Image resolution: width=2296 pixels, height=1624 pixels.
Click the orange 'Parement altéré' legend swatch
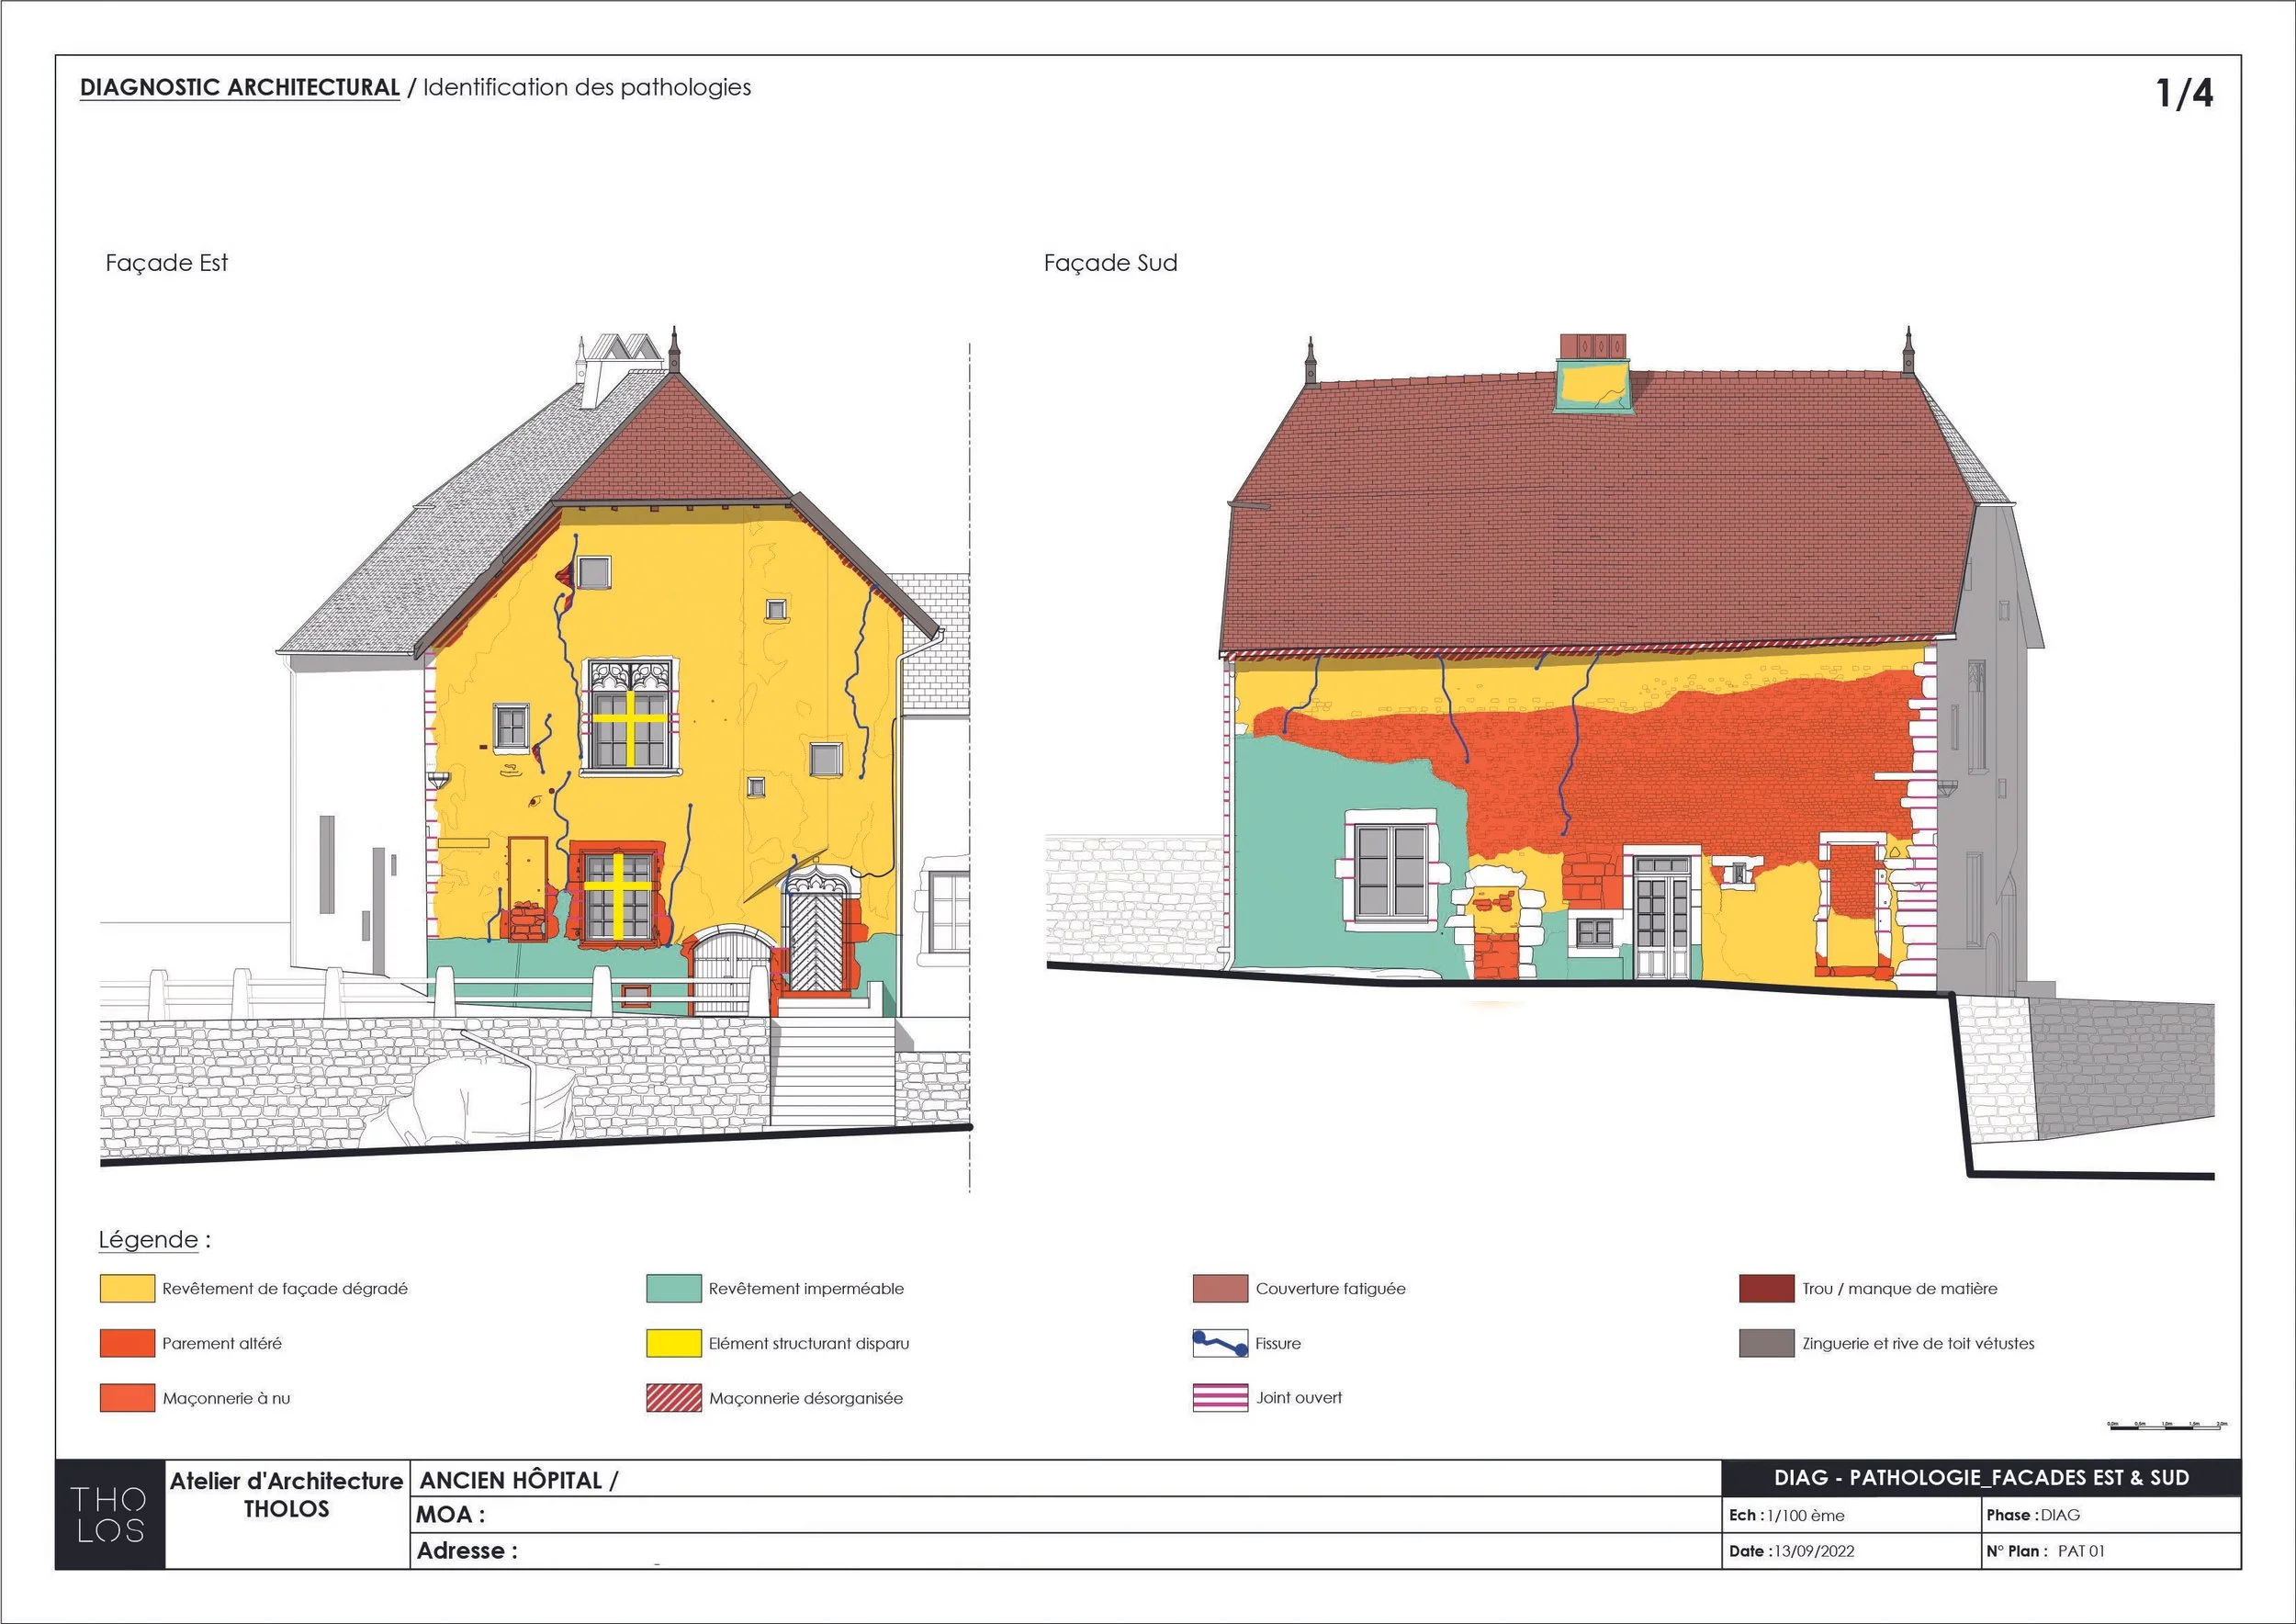[x=127, y=1343]
